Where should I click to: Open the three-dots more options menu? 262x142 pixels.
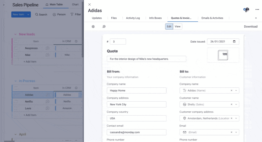(x=257, y=9)
